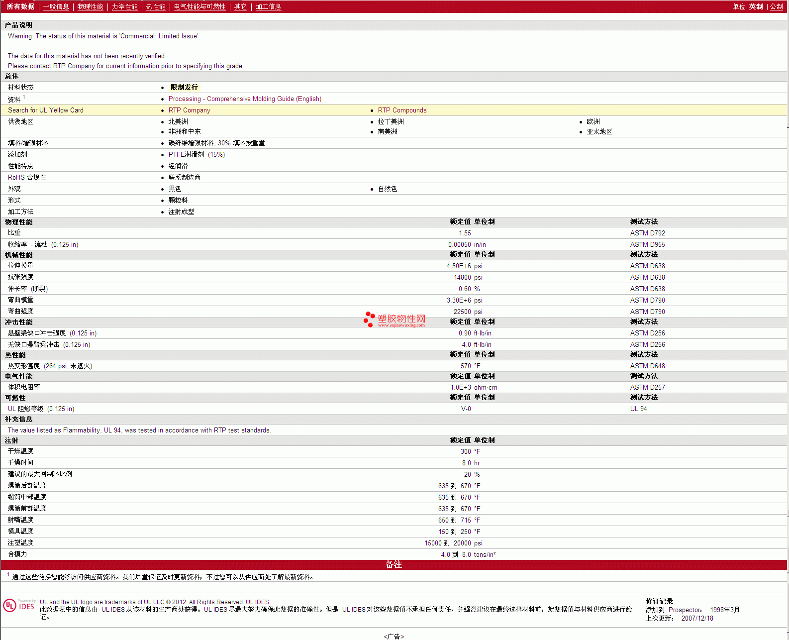789x640 pixels.
Task: Select the 所有数据 tab
Action: click(x=20, y=6)
